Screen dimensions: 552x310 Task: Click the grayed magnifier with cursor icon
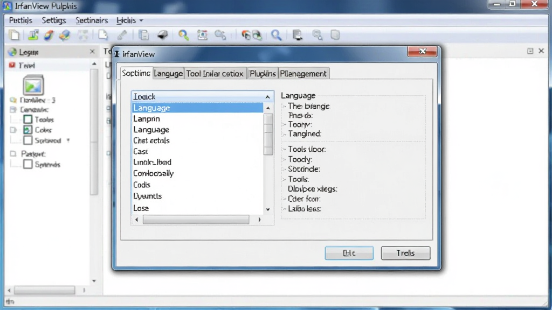220,35
